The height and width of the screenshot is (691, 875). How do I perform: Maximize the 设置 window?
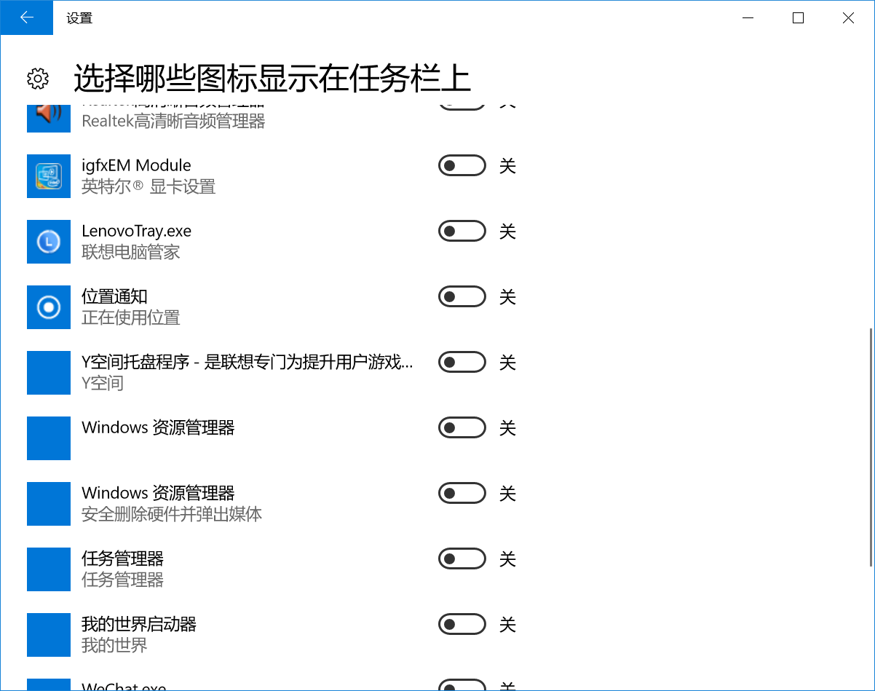point(798,17)
